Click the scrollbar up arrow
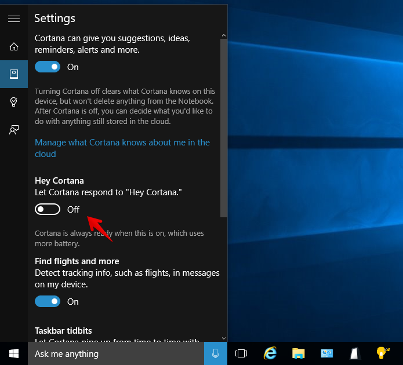 click(224, 35)
